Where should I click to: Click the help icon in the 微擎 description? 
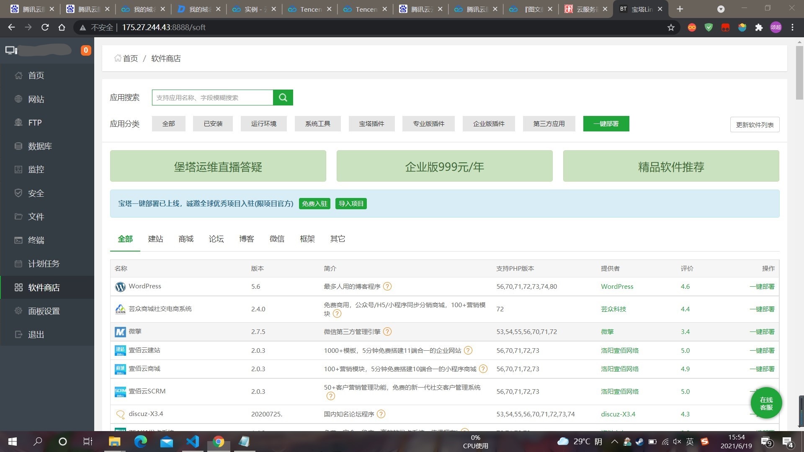click(387, 332)
